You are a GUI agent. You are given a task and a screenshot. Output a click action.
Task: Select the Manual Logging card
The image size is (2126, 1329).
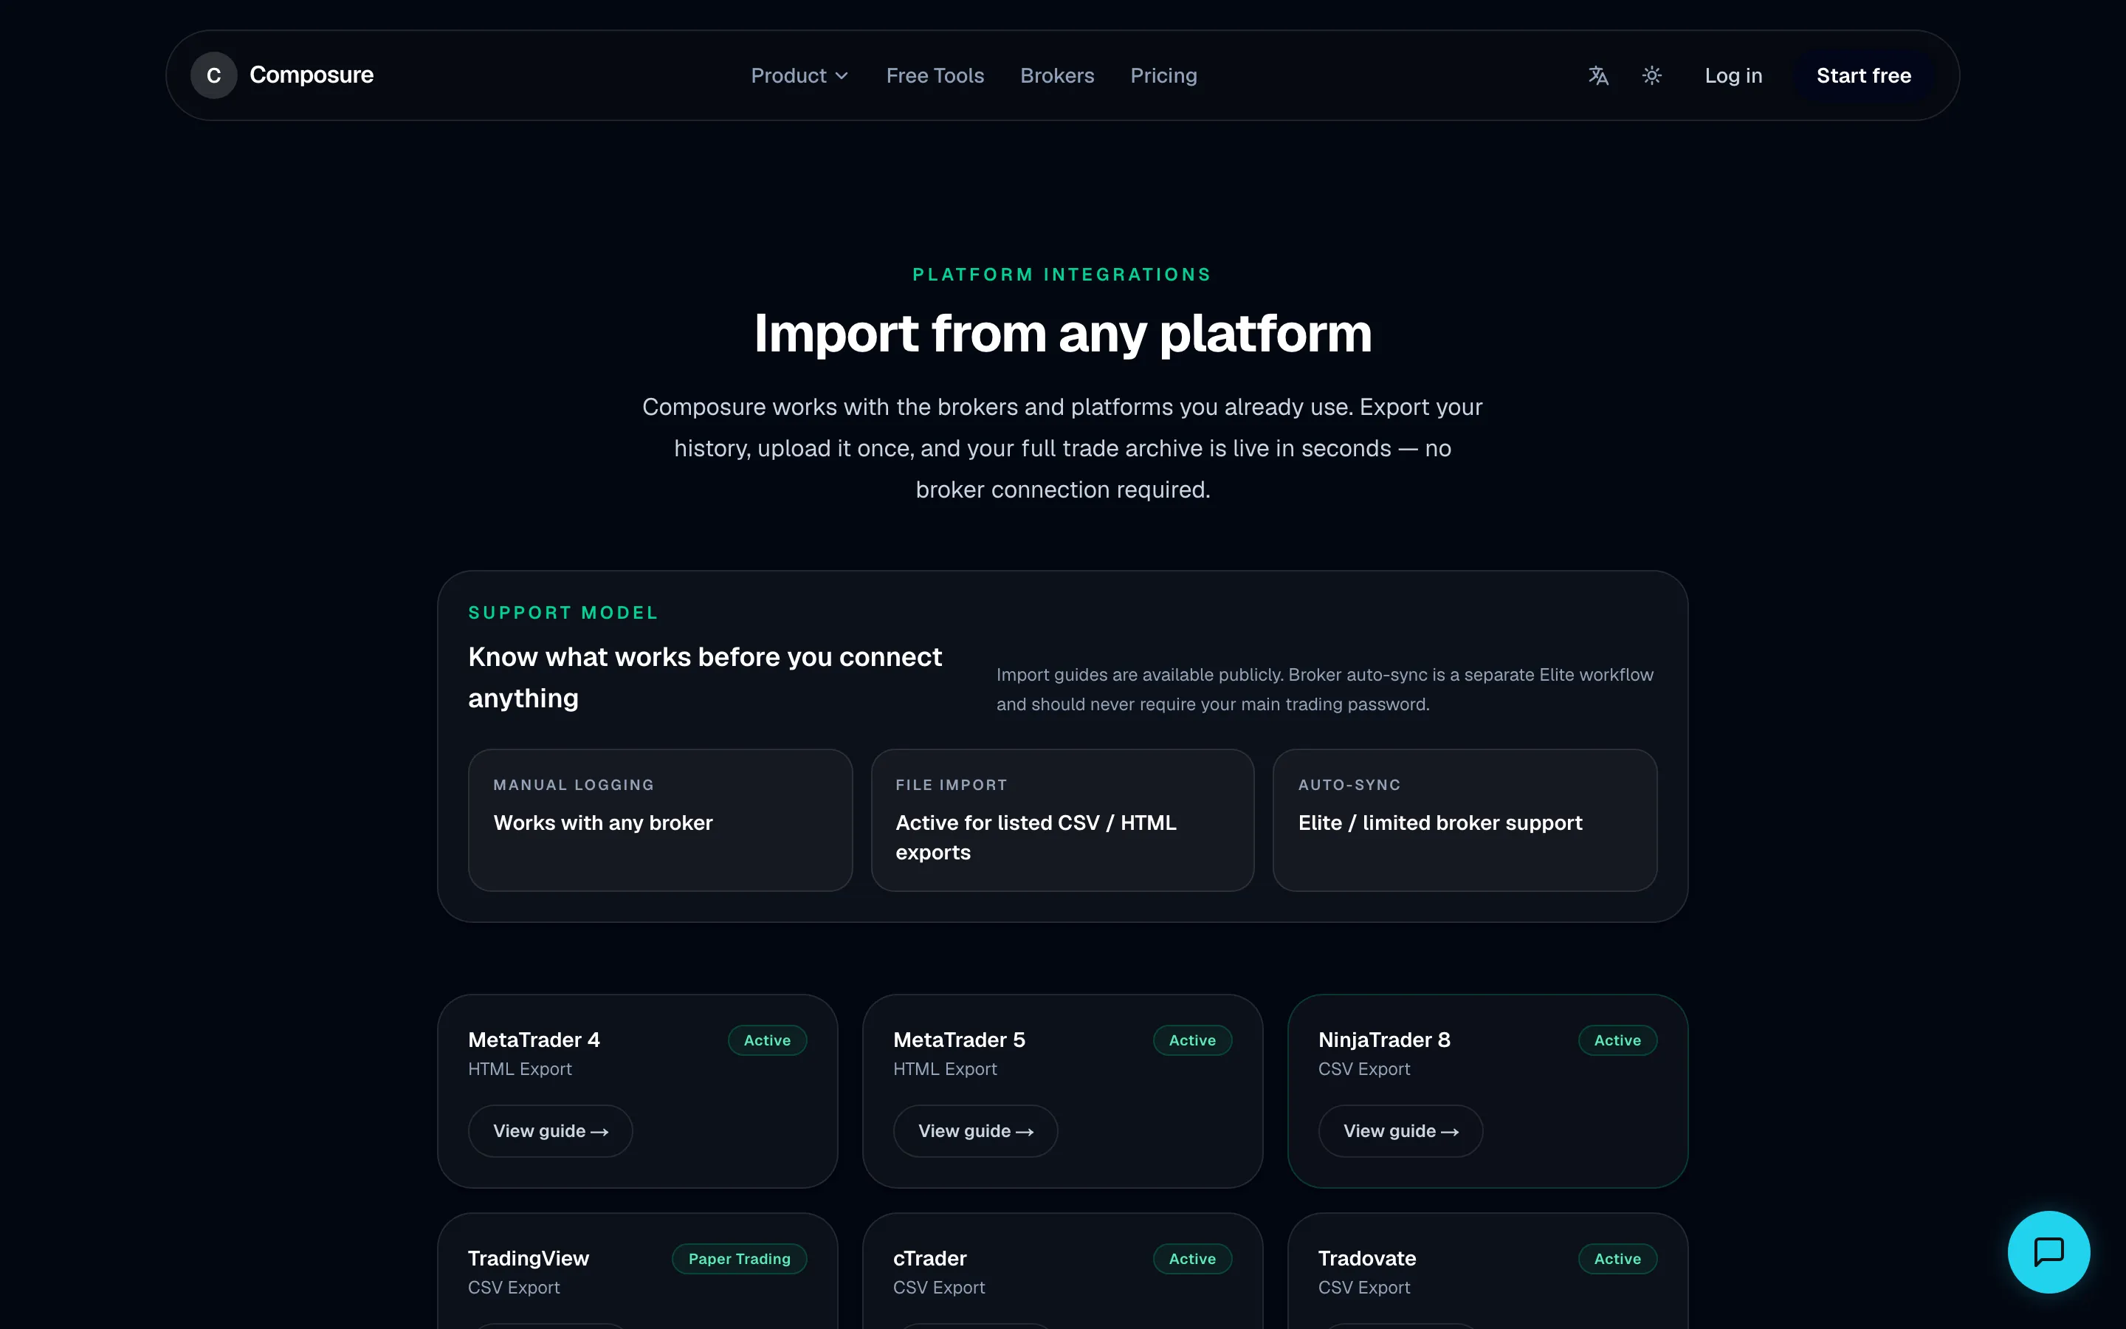[x=660, y=820]
